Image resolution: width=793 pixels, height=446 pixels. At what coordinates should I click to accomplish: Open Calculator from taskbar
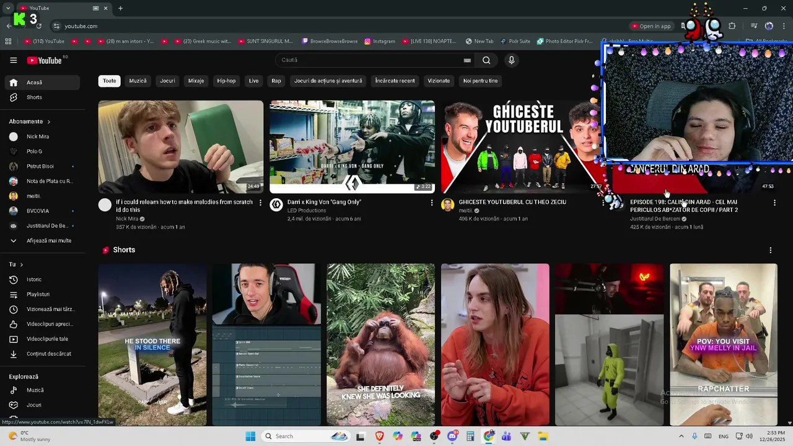click(x=470, y=436)
